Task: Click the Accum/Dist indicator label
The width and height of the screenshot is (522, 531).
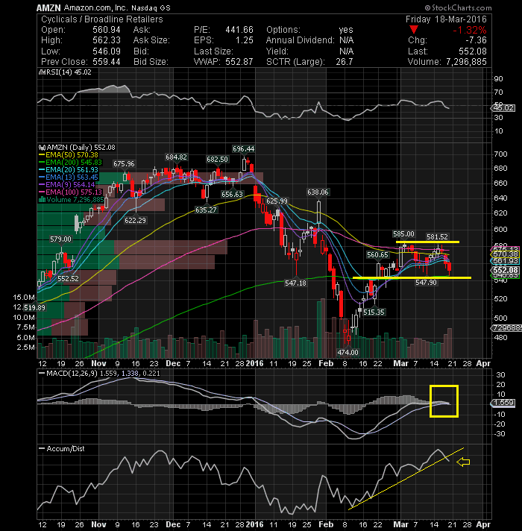Action: [66, 449]
